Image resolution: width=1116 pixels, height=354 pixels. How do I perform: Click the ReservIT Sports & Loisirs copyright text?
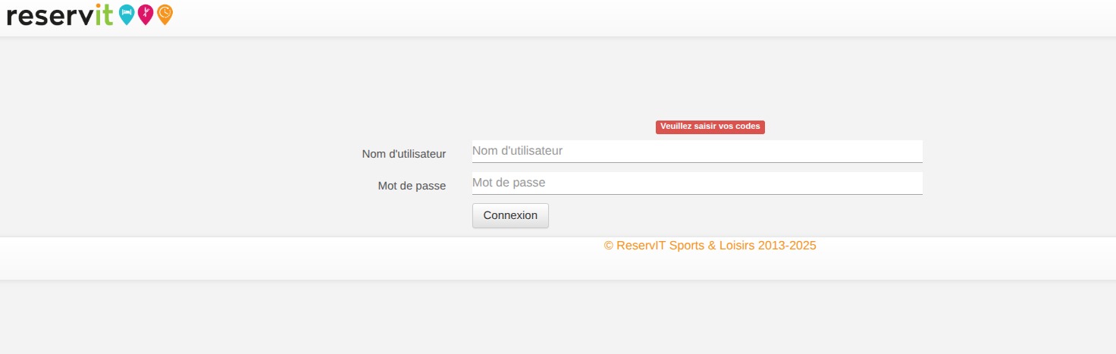pos(710,246)
